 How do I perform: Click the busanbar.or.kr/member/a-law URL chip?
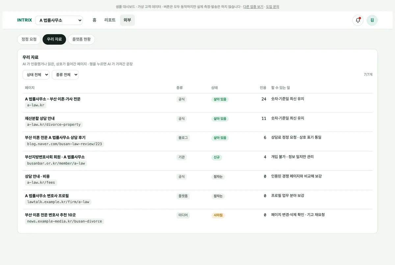click(56, 163)
